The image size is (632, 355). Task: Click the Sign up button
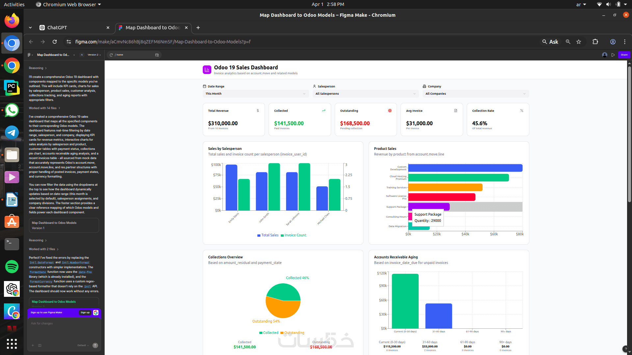[85, 313]
